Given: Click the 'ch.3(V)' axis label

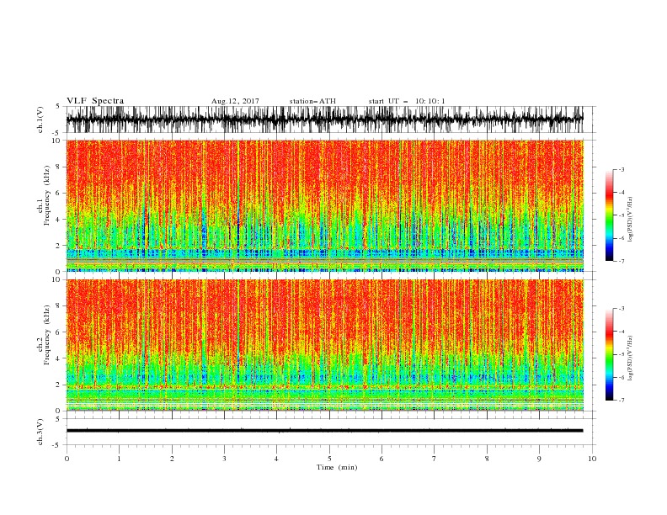Looking at the screenshot, I should (40, 432).
